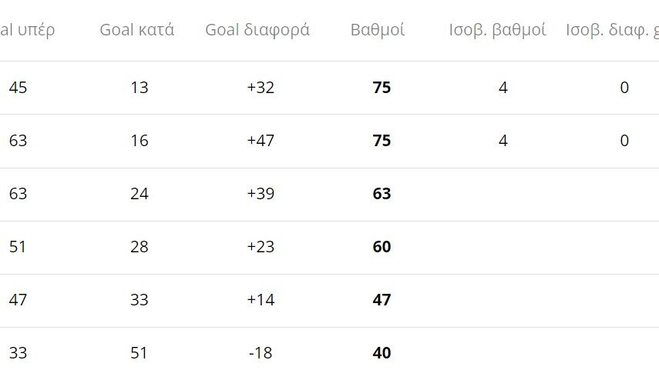Click the 28 in Goal κατά column

140,247
